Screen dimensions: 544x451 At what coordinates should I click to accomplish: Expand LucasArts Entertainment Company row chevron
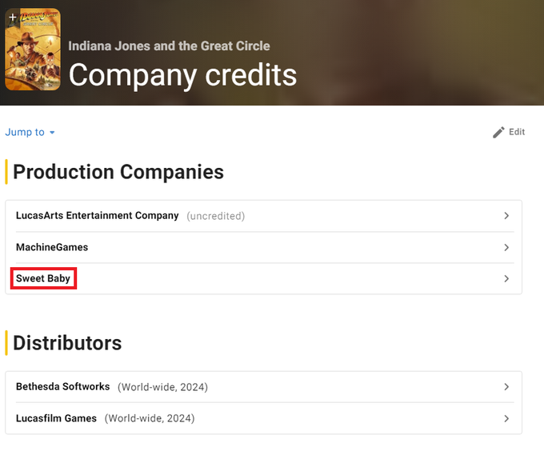[x=506, y=216]
